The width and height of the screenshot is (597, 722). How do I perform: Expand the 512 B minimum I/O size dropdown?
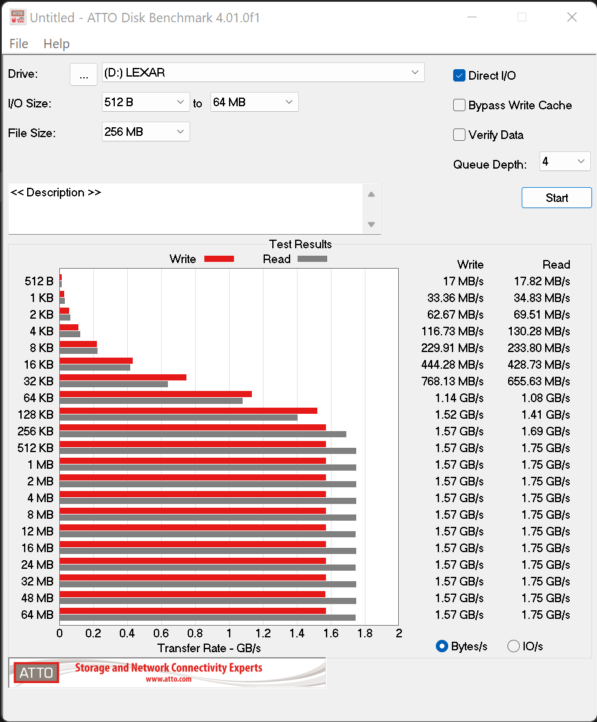click(146, 102)
